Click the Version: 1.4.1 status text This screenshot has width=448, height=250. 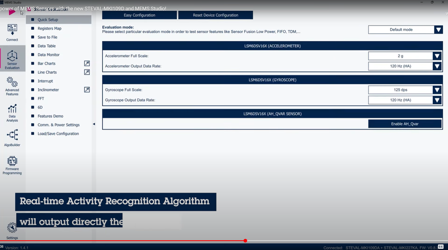click(17, 248)
